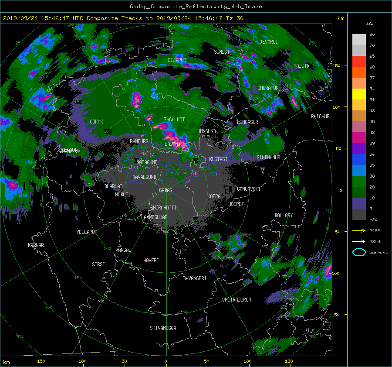Select the RAICHUR city label
The height and width of the screenshot is (367, 392).
pos(320,117)
